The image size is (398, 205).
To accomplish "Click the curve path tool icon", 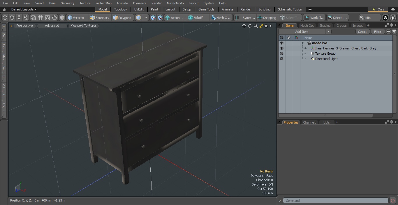I will [26, 18].
